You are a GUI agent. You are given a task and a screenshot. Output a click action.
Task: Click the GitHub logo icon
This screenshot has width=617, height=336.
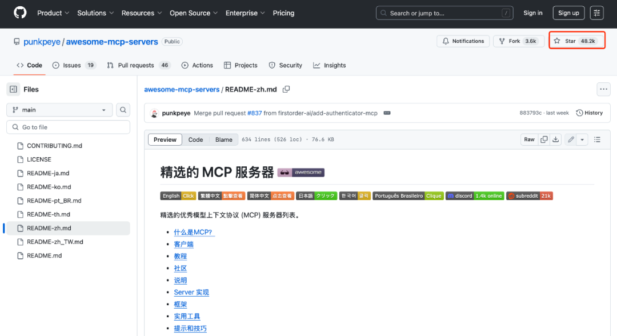(x=19, y=13)
